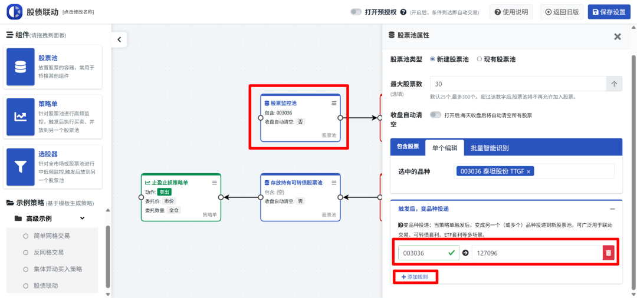Click the 股票池 database component icon

point(21,67)
